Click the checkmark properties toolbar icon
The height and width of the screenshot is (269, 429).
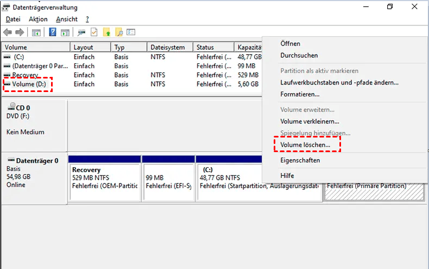tap(94, 32)
